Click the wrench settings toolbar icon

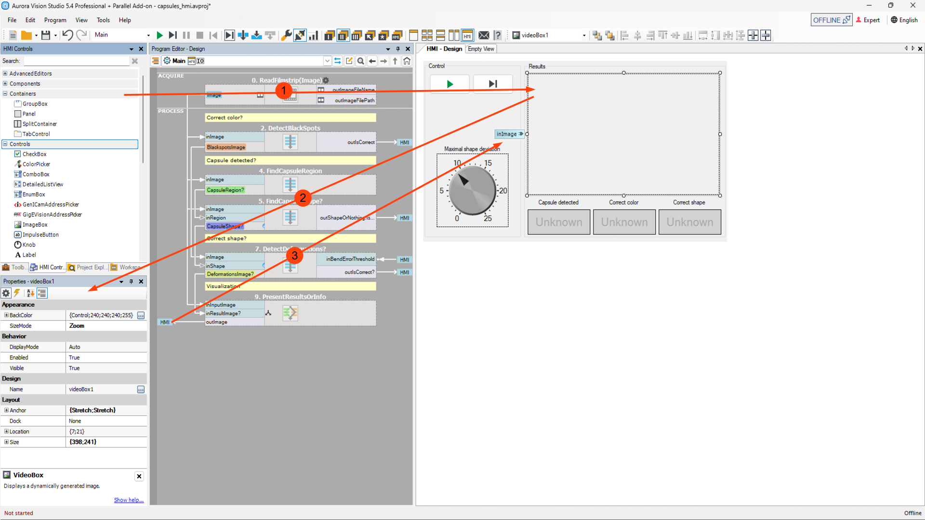pyautogui.click(x=286, y=35)
